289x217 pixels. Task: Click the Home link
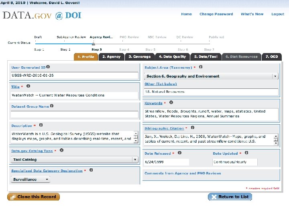[x=186, y=14]
